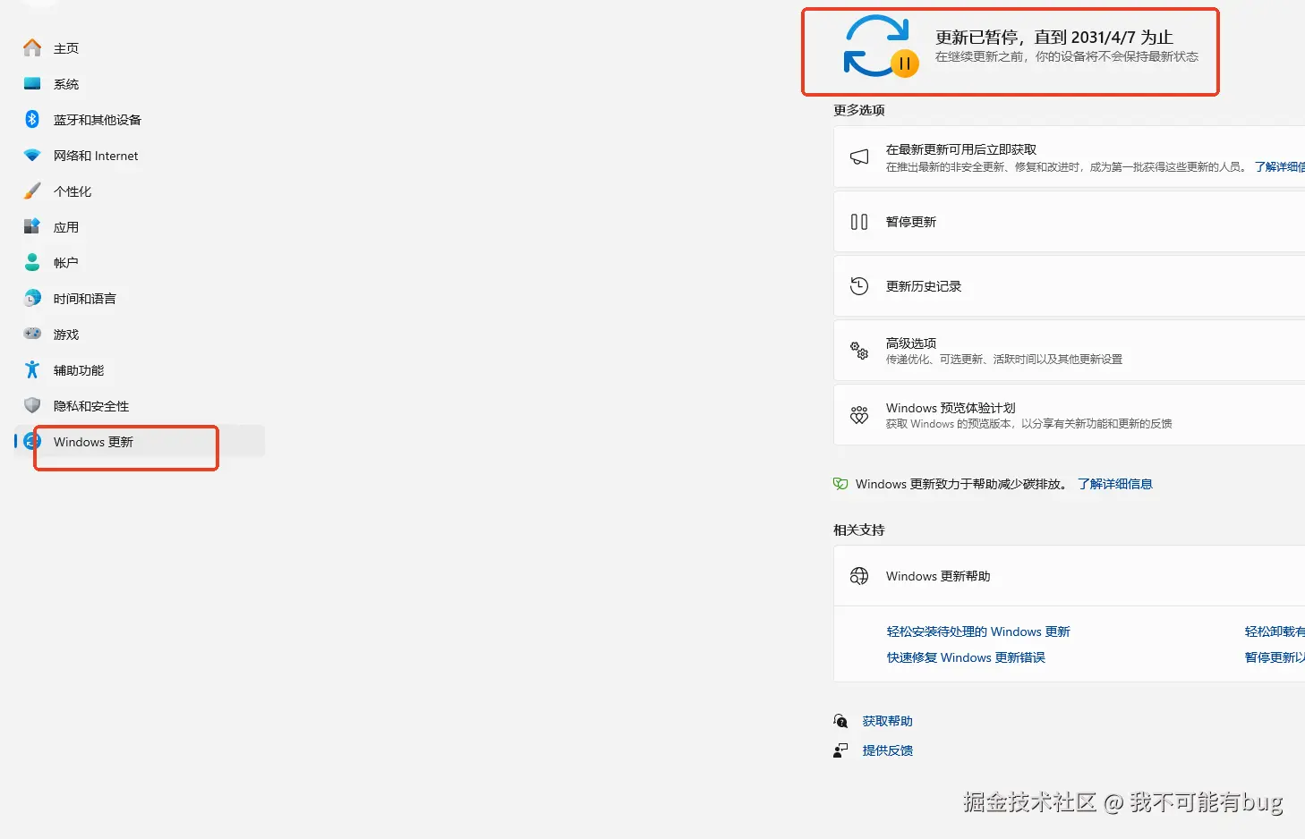This screenshot has height=839, width=1305.
Task: Open the 系统 settings category
Action: (x=66, y=84)
